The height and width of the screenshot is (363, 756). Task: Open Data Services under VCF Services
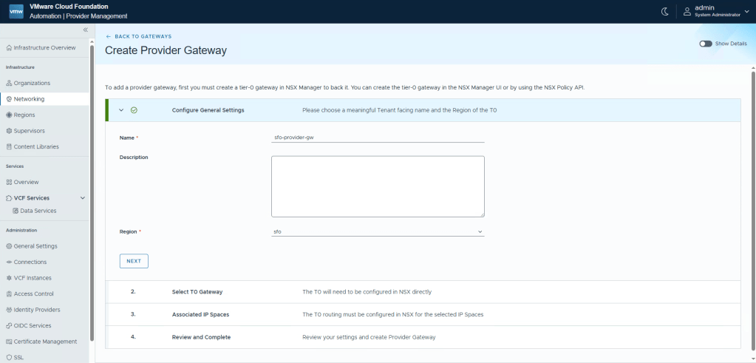(x=38, y=211)
